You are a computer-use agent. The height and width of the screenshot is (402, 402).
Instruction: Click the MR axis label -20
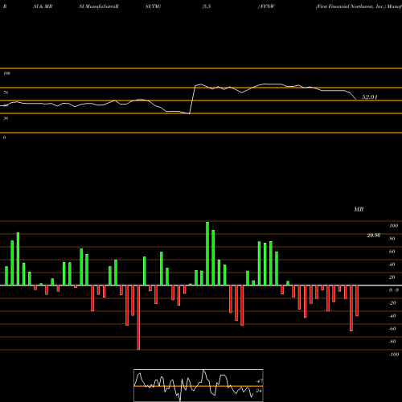tap(392, 303)
